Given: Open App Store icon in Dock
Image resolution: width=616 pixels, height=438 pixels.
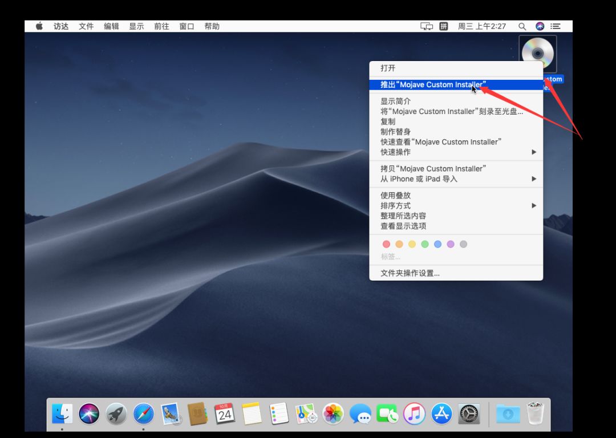Looking at the screenshot, I should tap(441, 413).
